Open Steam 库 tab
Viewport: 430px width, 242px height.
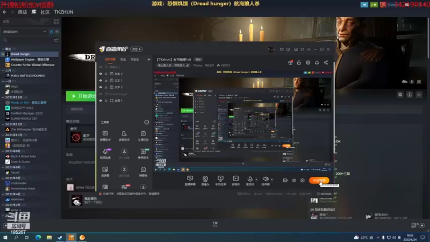34,12
